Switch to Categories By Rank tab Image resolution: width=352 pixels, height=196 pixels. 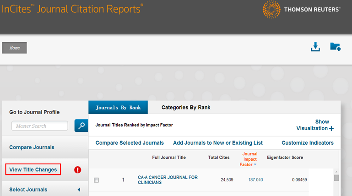coord(186,108)
